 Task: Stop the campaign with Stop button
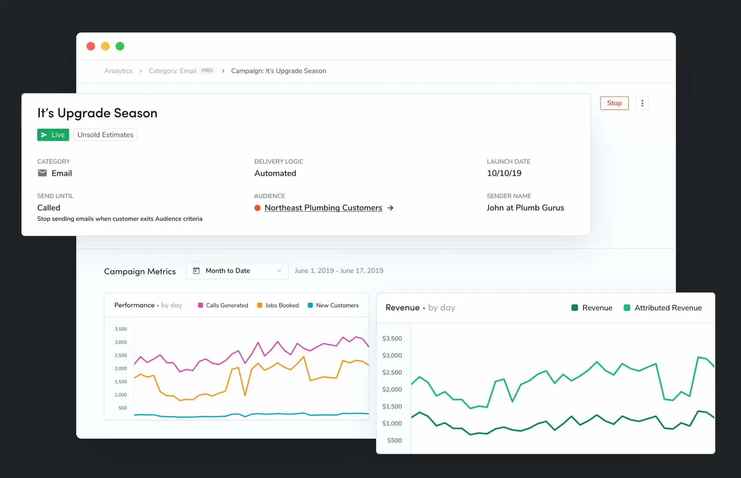click(614, 103)
